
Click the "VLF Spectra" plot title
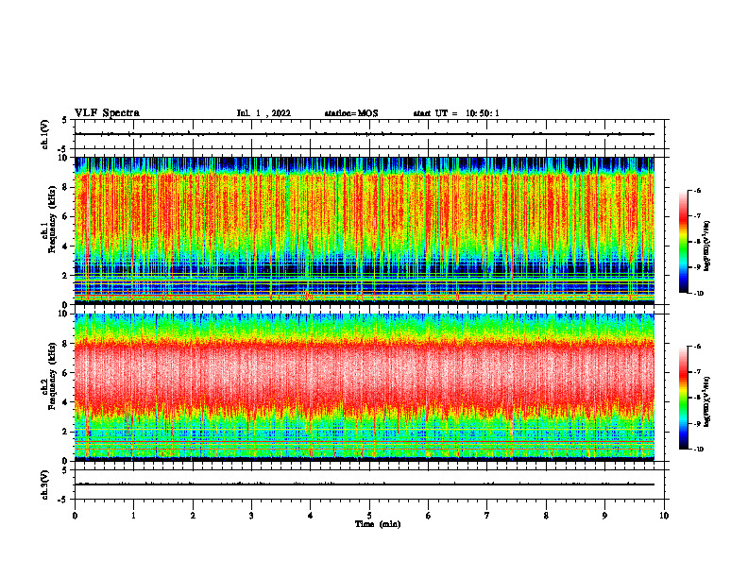pyautogui.click(x=107, y=113)
